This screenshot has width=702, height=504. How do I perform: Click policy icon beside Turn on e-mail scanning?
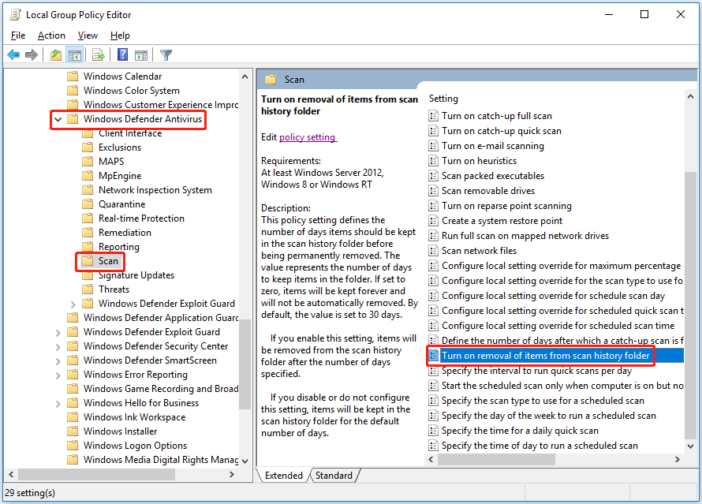433,146
